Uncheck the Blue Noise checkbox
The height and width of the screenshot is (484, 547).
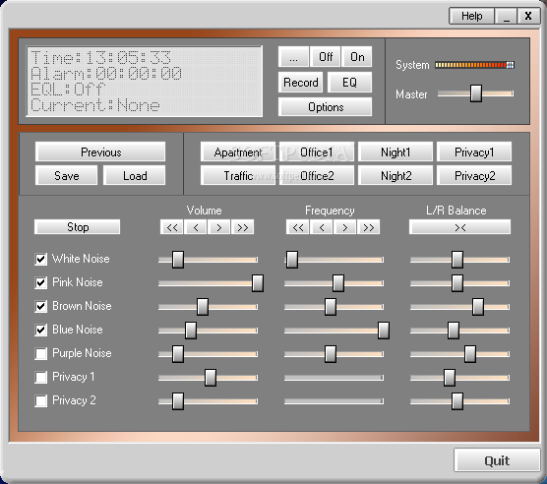click(x=40, y=330)
